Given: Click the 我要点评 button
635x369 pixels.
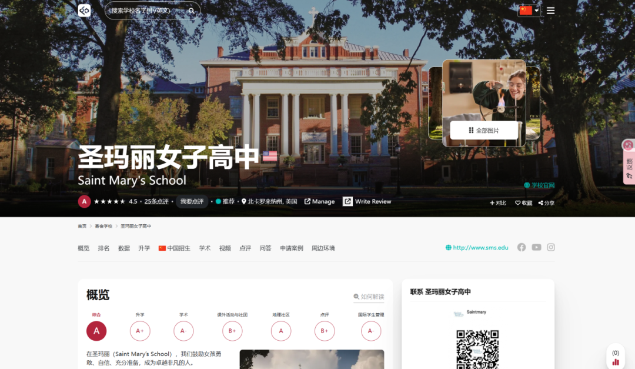Looking at the screenshot, I should [x=192, y=201].
